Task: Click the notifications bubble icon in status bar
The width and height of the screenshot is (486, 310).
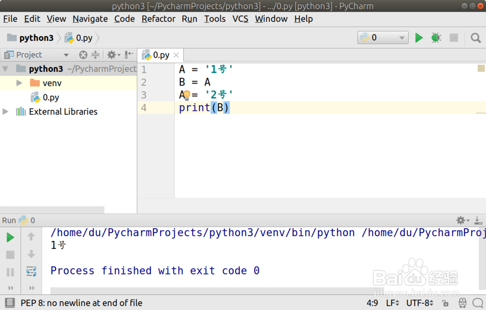Action: pyautogui.click(x=478, y=303)
